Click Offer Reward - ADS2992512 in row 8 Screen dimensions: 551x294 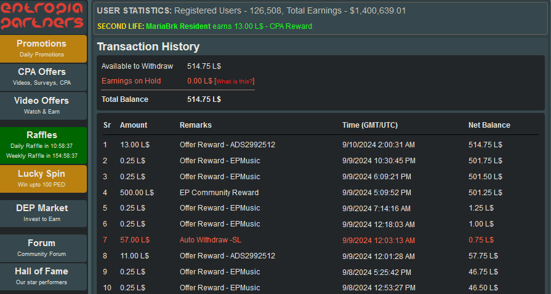click(227, 256)
